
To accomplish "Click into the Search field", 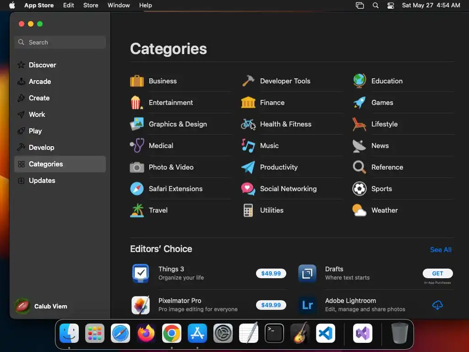I will pyautogui.click(x=60, y=42).
